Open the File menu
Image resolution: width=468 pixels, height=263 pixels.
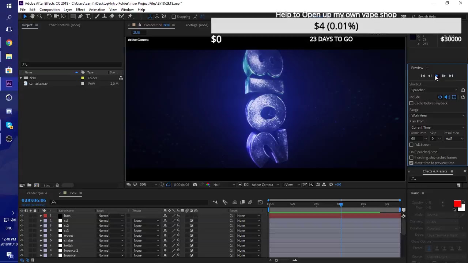23,9
